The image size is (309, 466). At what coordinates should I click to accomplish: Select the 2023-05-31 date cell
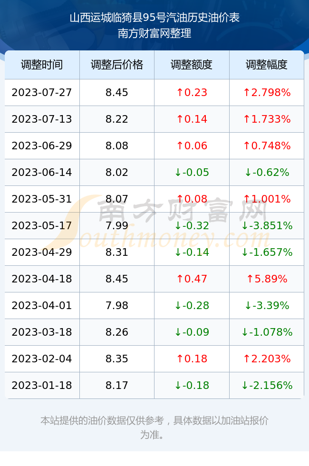[x=42, y=199]
